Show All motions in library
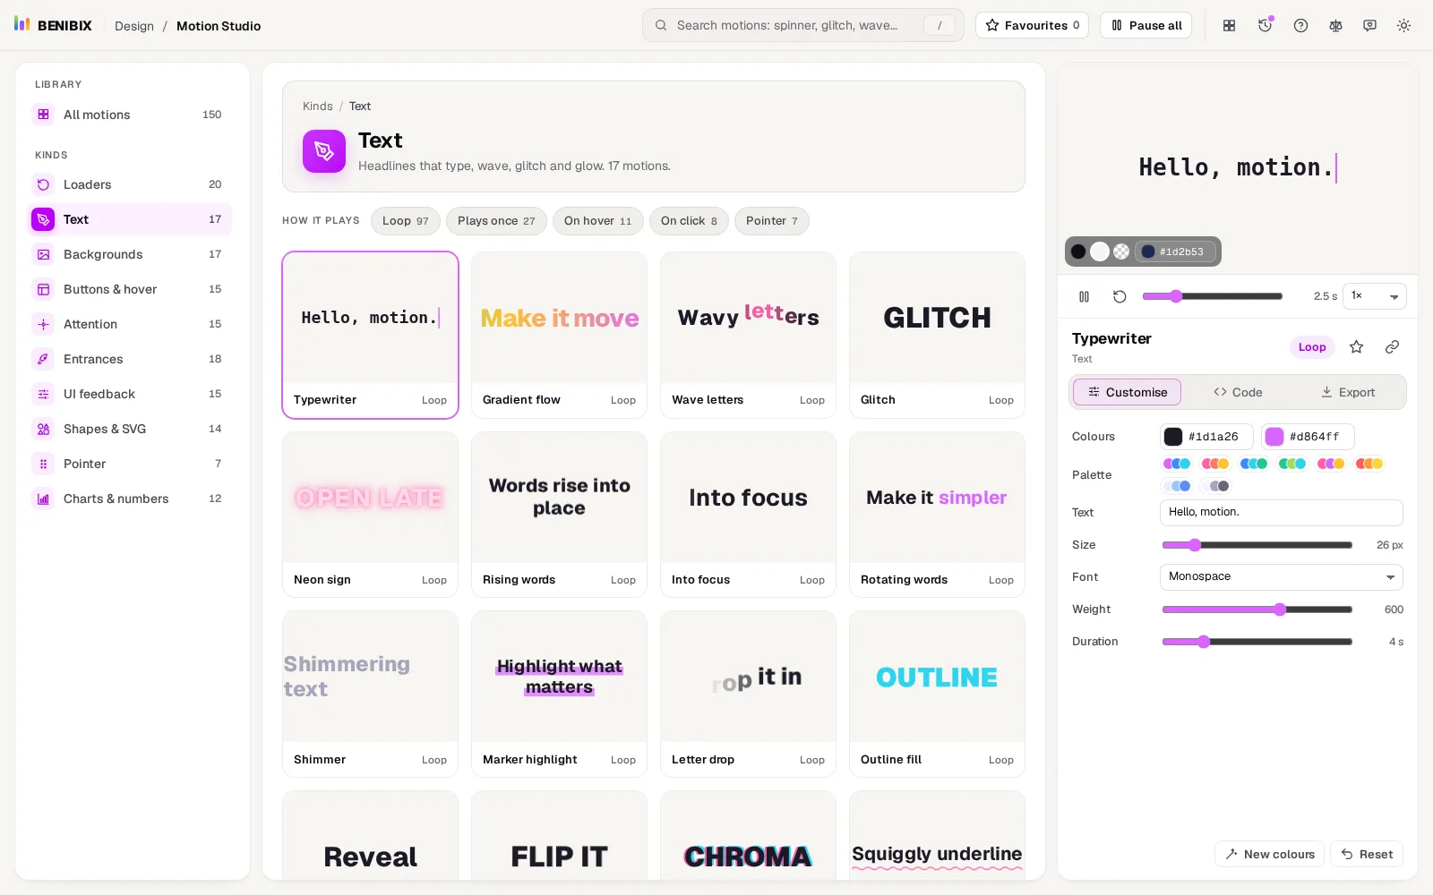This screenshot has height=895, width=1433. point(130,115)
